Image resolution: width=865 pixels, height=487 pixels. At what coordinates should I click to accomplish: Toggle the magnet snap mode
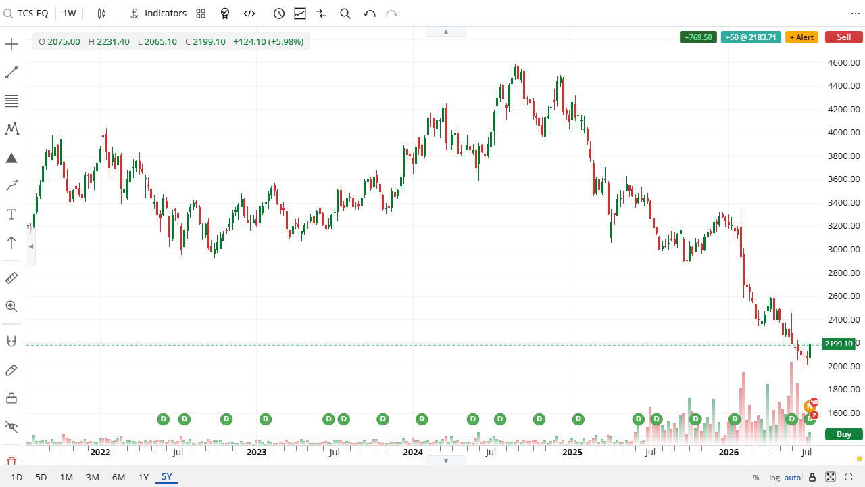pos(11,342)
